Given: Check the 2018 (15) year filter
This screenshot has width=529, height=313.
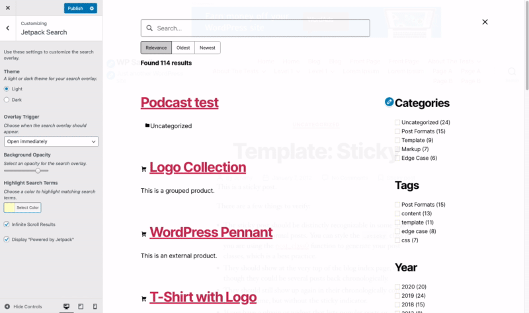Looking at the screenshot, I should (x=397, y=304).
